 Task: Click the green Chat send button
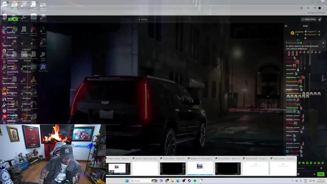tap(321, 174)
